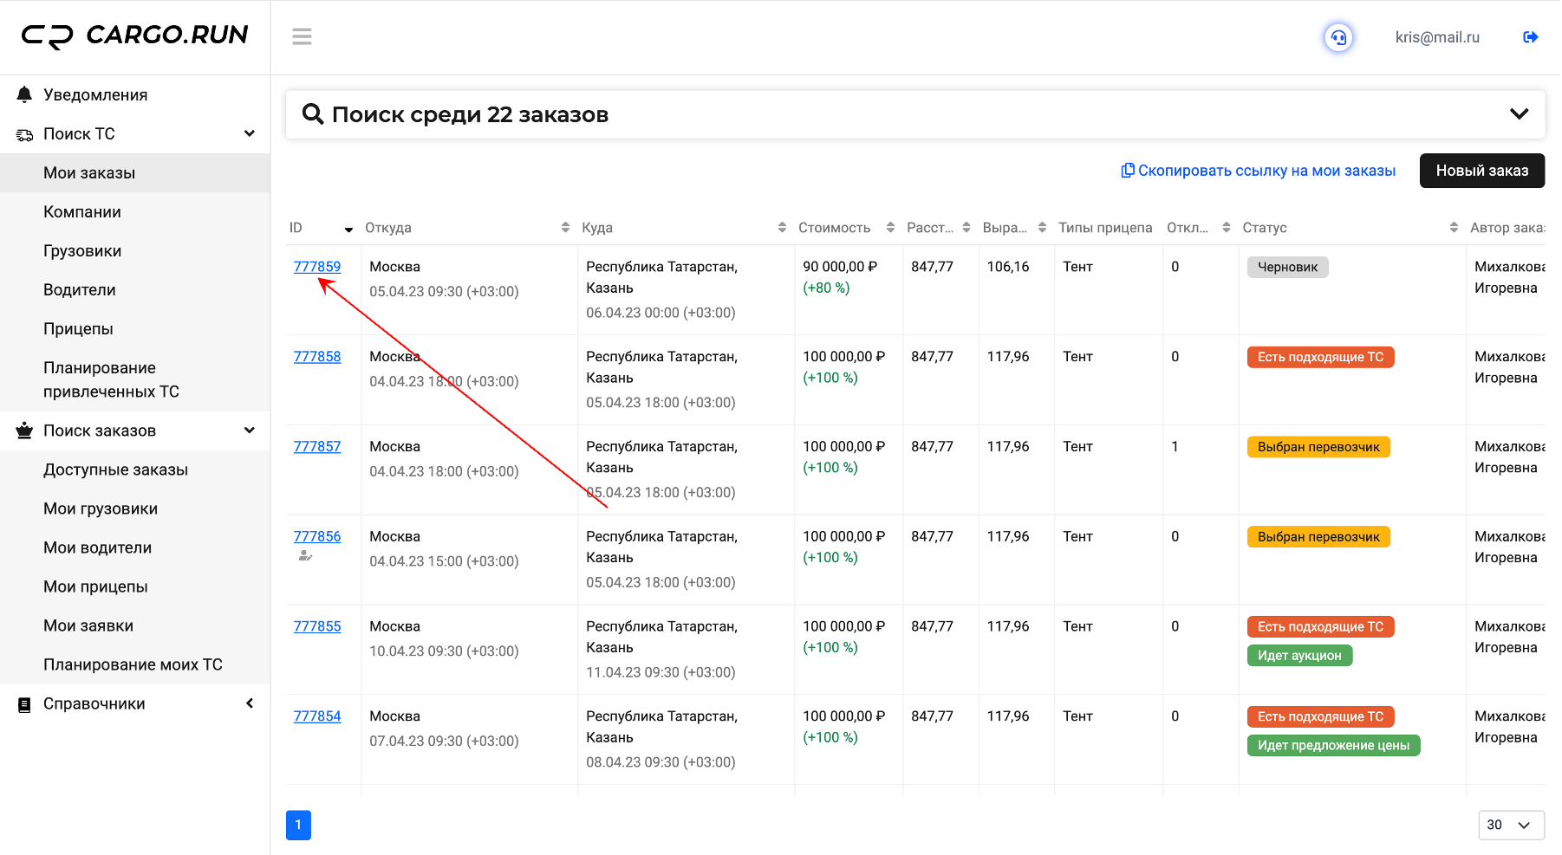Open order 777857 link
Image resolution: width=1562 pixels, height=855 pixels.
point(317,446)
